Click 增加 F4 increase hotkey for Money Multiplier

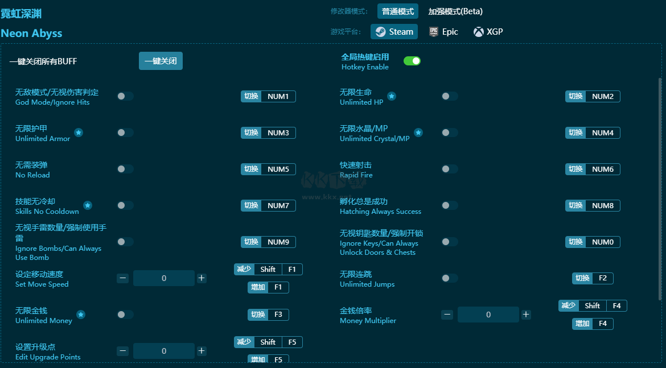tap(593, 324)
